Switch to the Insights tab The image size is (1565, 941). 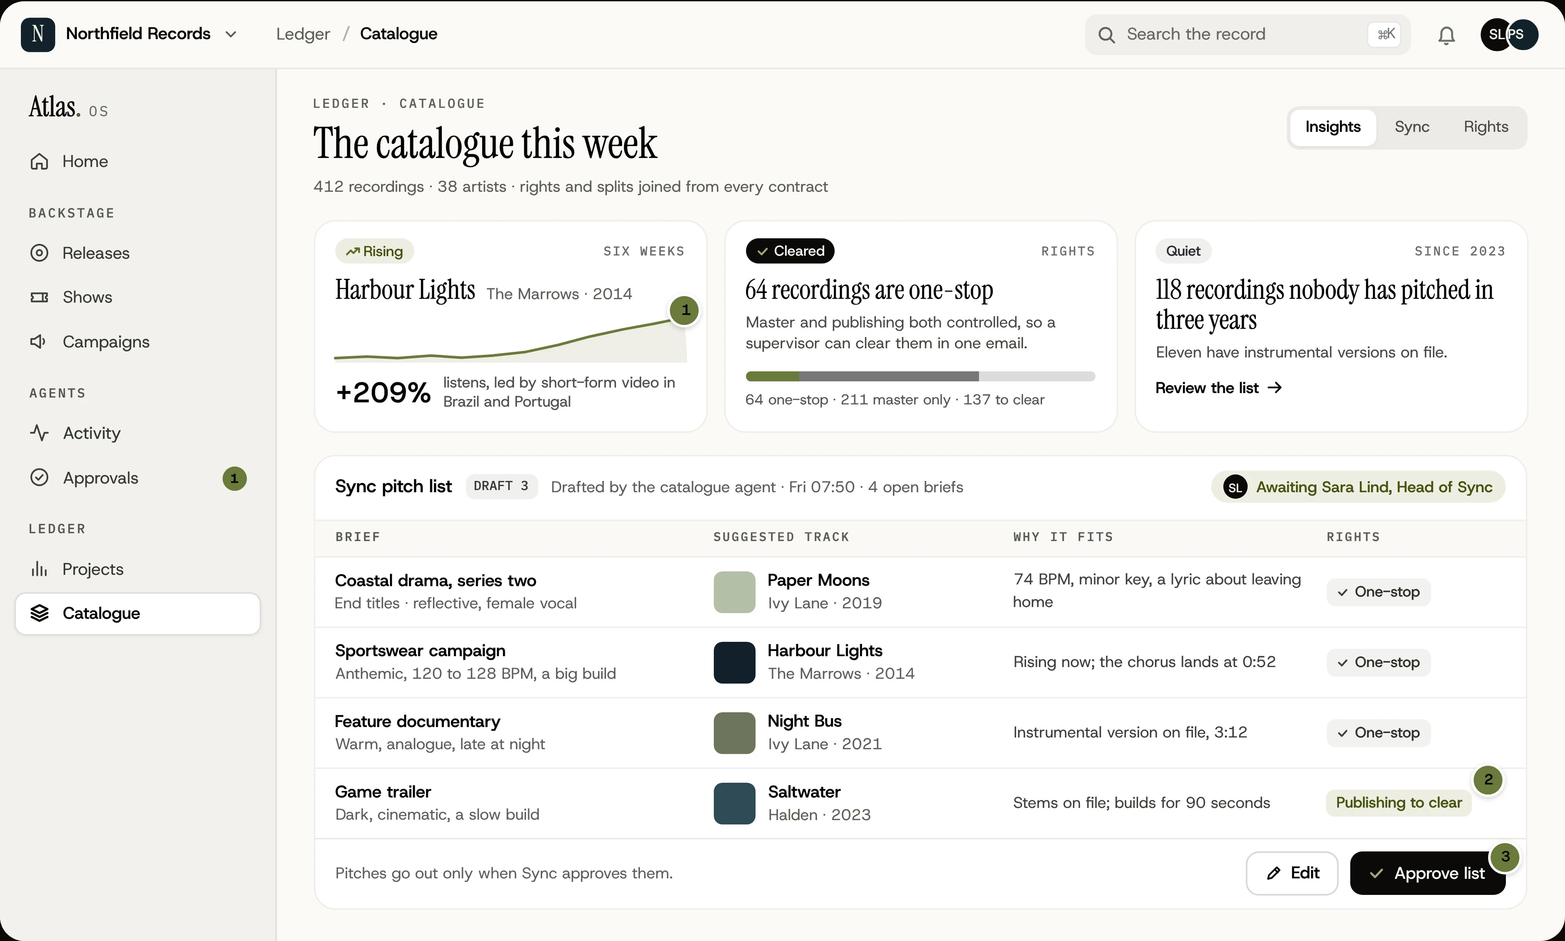1332,127
